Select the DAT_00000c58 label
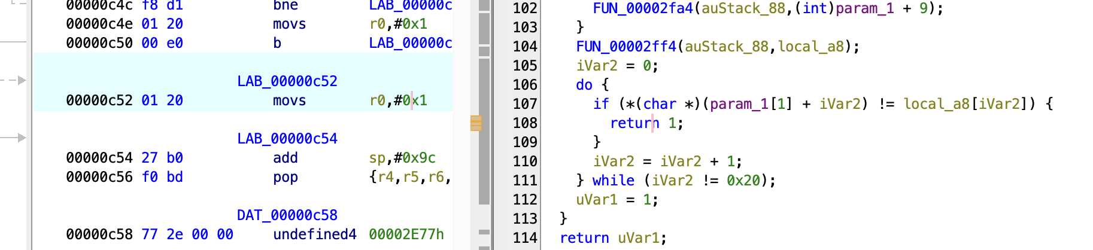This screenshot has height=250, width=1093. pyautogui.click(x=287, y=215)
